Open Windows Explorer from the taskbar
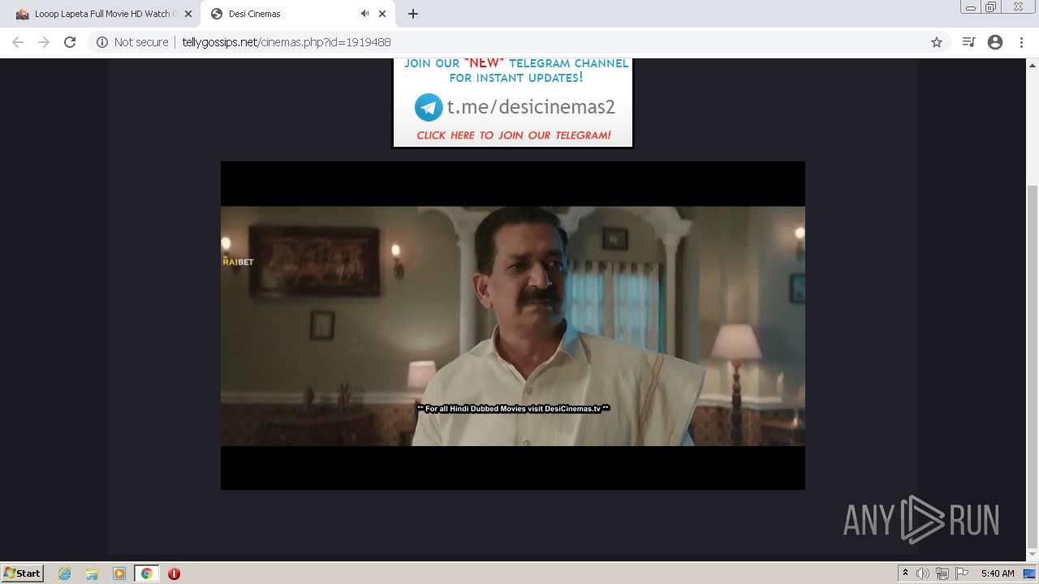 pos(92,573)
